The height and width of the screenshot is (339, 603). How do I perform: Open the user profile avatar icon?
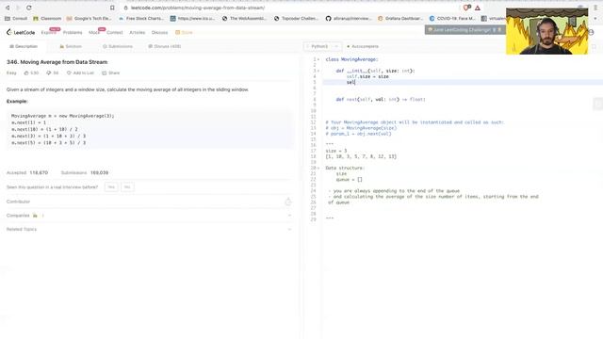point(591,33)
